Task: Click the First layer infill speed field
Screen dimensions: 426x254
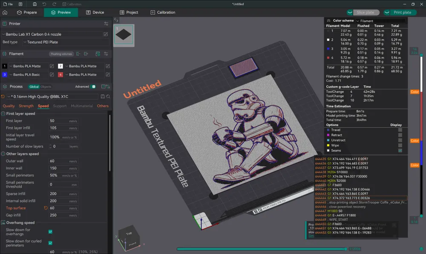Action: (x=63, y=128)
